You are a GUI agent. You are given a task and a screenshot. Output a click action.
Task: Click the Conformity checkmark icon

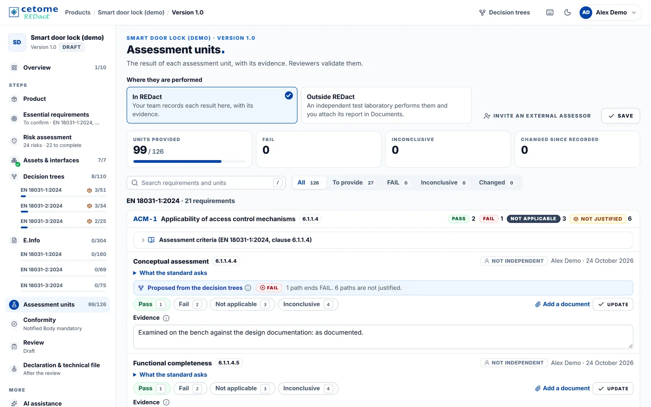coord(14,324)
